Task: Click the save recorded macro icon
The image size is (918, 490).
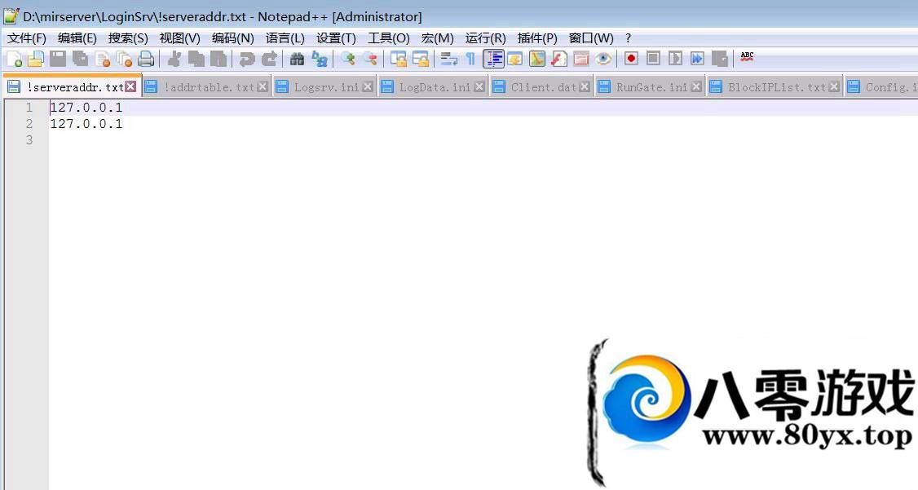Action: (720, 59)
